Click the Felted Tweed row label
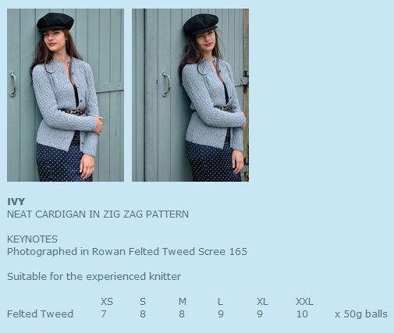Viewport: 394px width, 333px height. pos(40,314)
